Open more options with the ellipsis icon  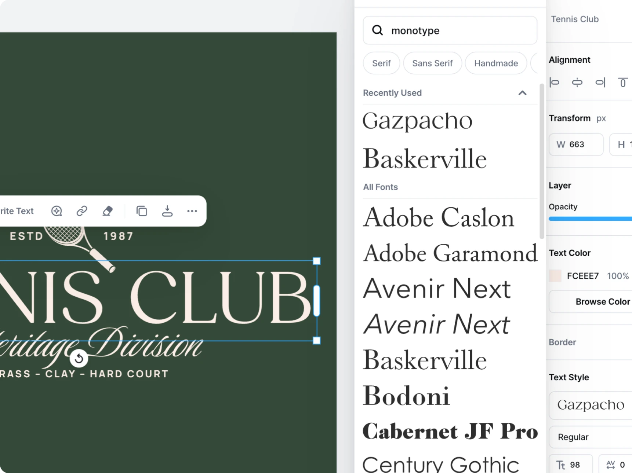tap(192, 211)
